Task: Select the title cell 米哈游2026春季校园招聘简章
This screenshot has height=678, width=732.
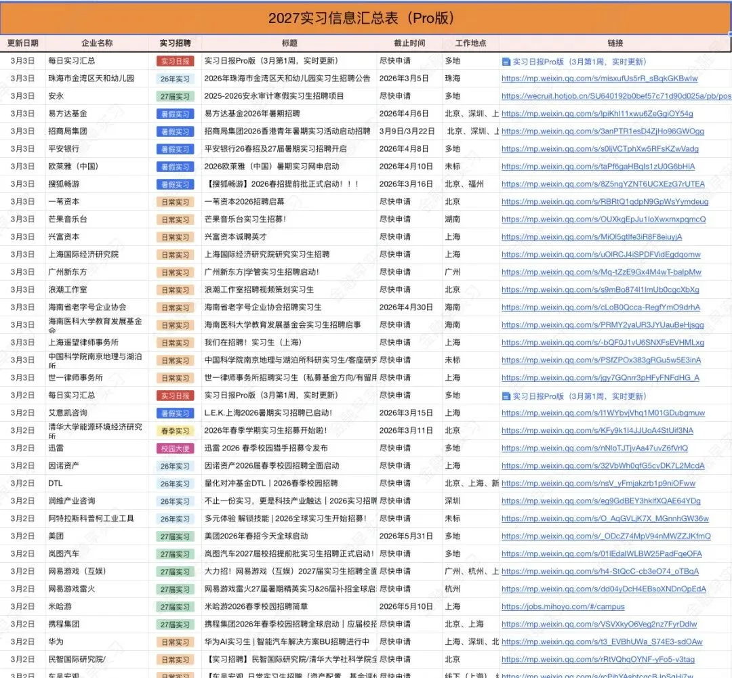Action: 289,607
